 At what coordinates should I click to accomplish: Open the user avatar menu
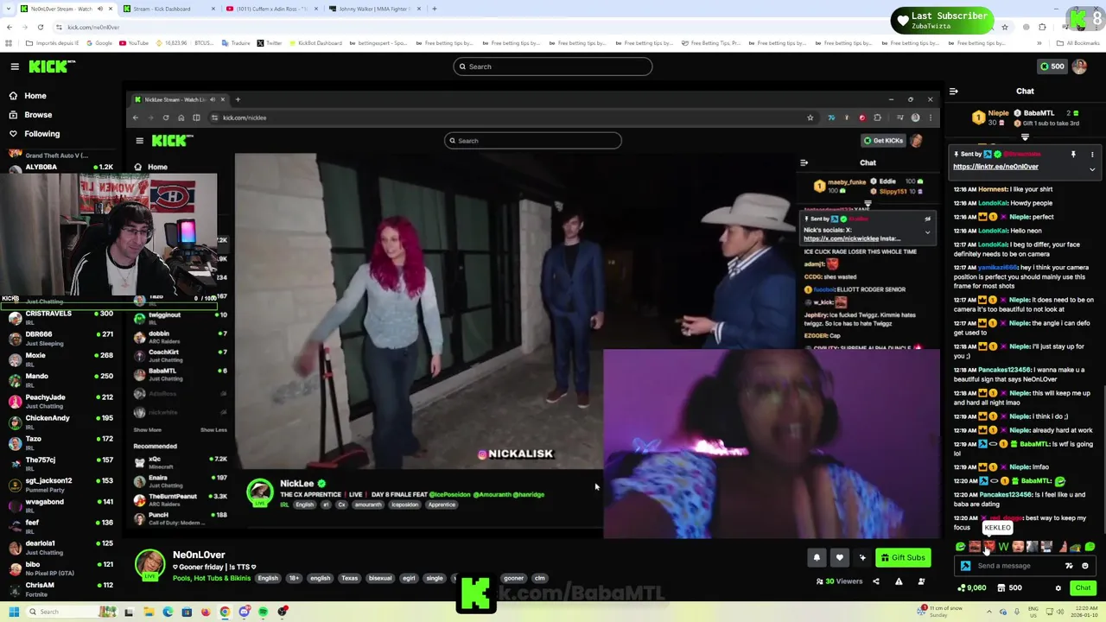click(1079, 67)
